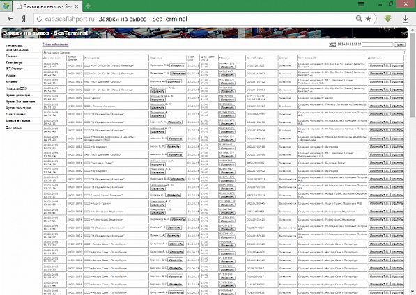
Task: Go back with the browser back arrow
Action: coord(10,19)
